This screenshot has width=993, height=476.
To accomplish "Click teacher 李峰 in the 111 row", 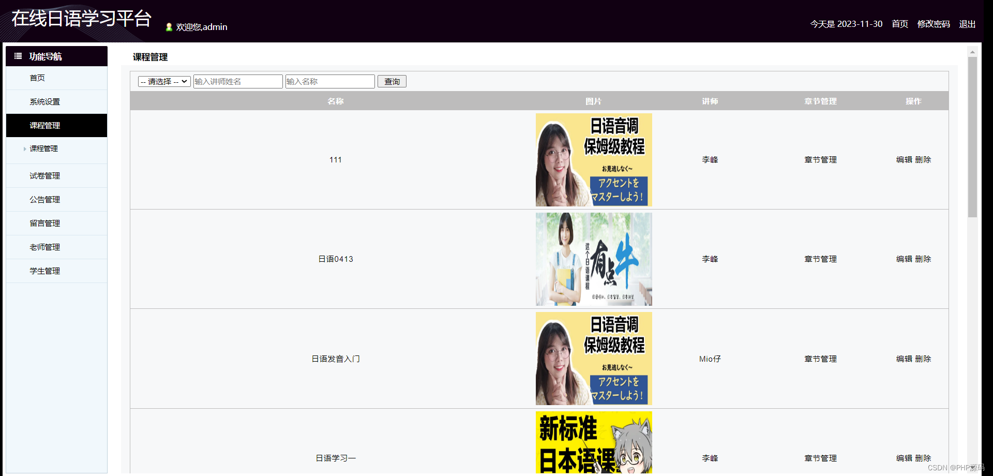I will pos(710,160).
